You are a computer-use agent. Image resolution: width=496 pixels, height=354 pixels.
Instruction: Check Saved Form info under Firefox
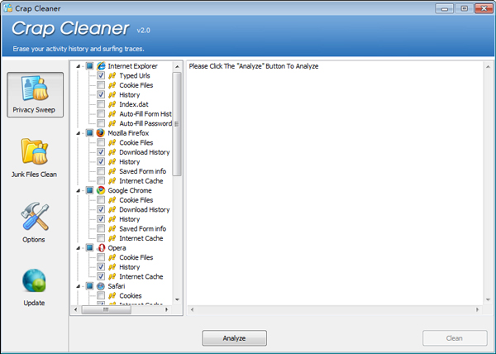click(x=101, y=171)
